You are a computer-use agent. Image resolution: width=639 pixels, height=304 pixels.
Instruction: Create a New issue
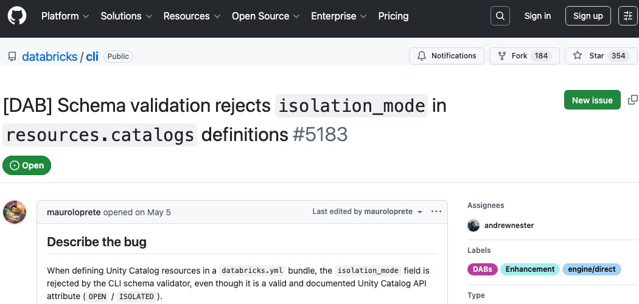pyautogui.click(x=592, y=100)
